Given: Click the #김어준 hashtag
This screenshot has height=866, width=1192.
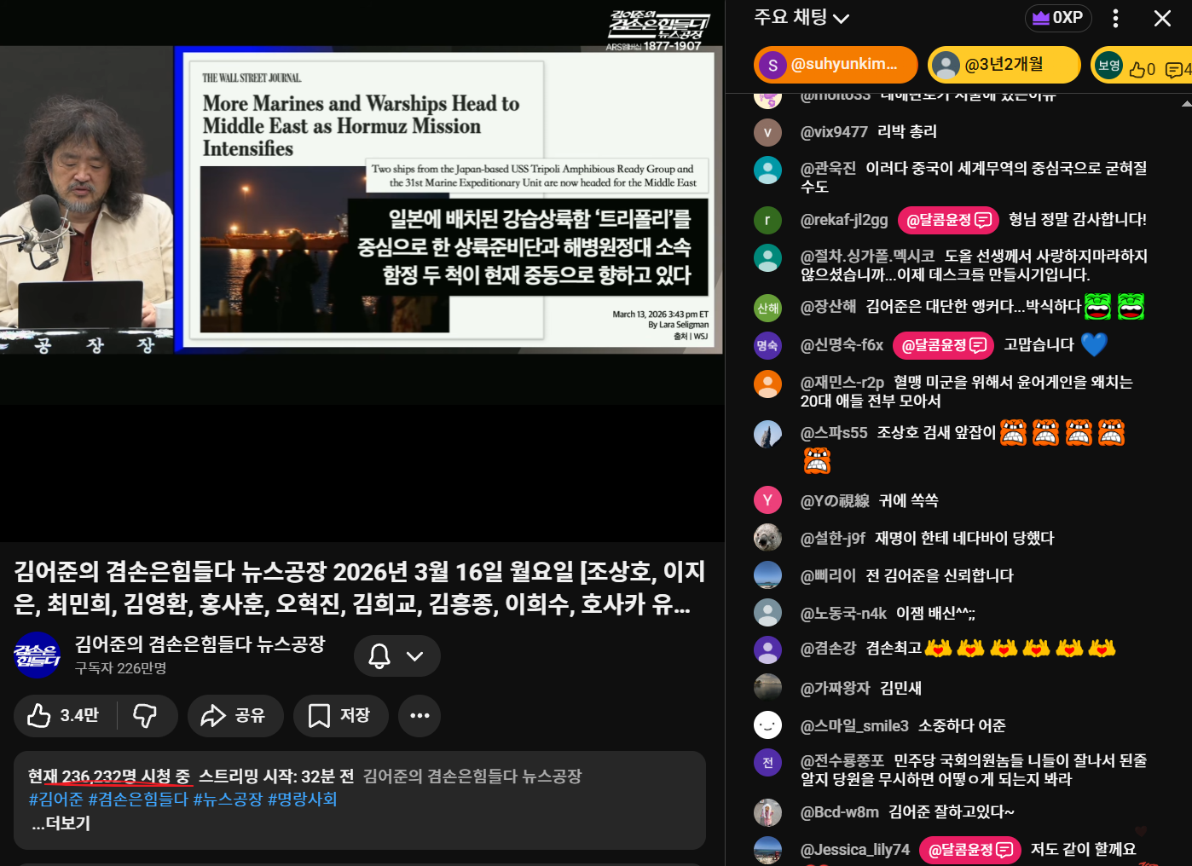Looking at the screenshot, I should 56,800.
